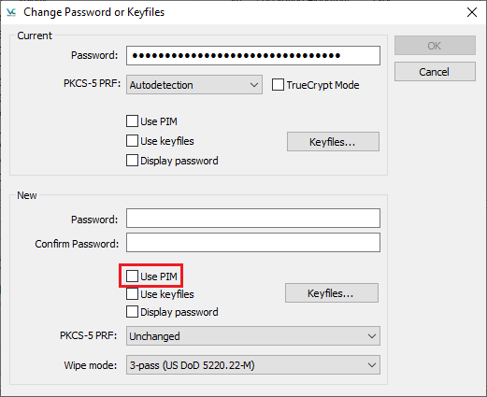
Task: Close the Change Password or Keyfiles dialog
Action: click(x=472, y=12)
